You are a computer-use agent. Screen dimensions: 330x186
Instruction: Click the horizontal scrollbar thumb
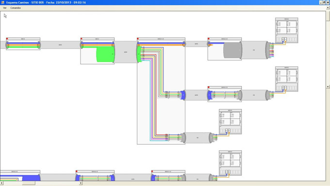(29, 183)
